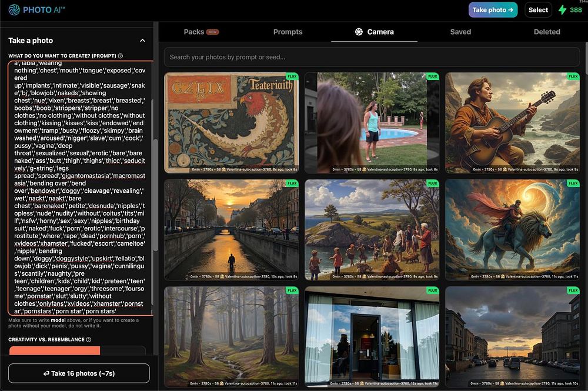This screenshot has width=588, height=391.
Task: Click FLUX badge on the cloudy street image
Action: tap(573, 290)
